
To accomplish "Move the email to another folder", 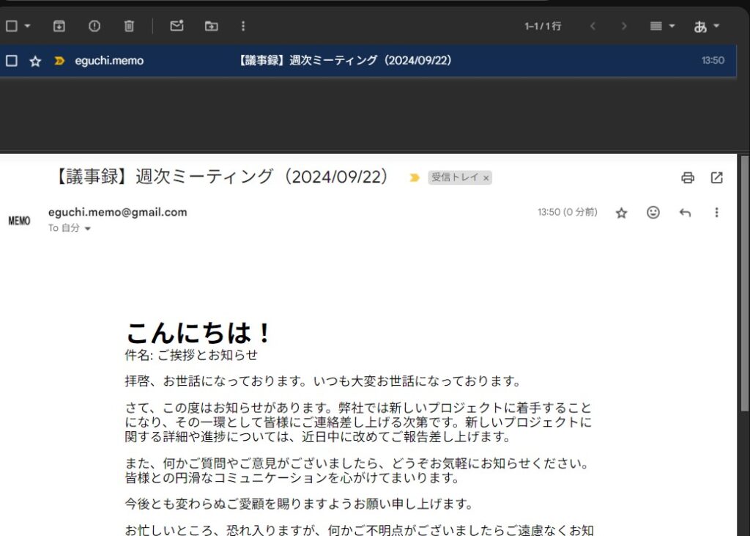I will click(x=211, y=26).
